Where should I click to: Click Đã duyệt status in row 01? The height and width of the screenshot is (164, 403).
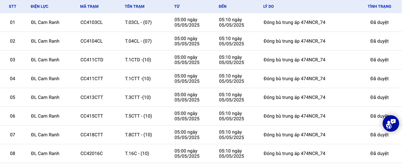(379, 22)
